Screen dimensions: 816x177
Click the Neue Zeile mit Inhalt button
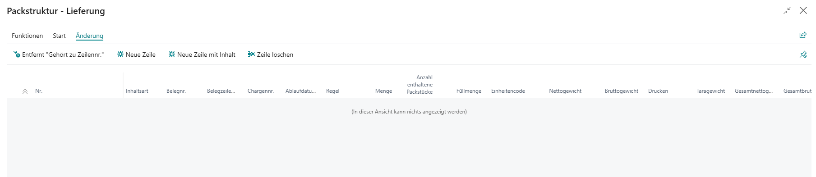(x=202, y=54)
